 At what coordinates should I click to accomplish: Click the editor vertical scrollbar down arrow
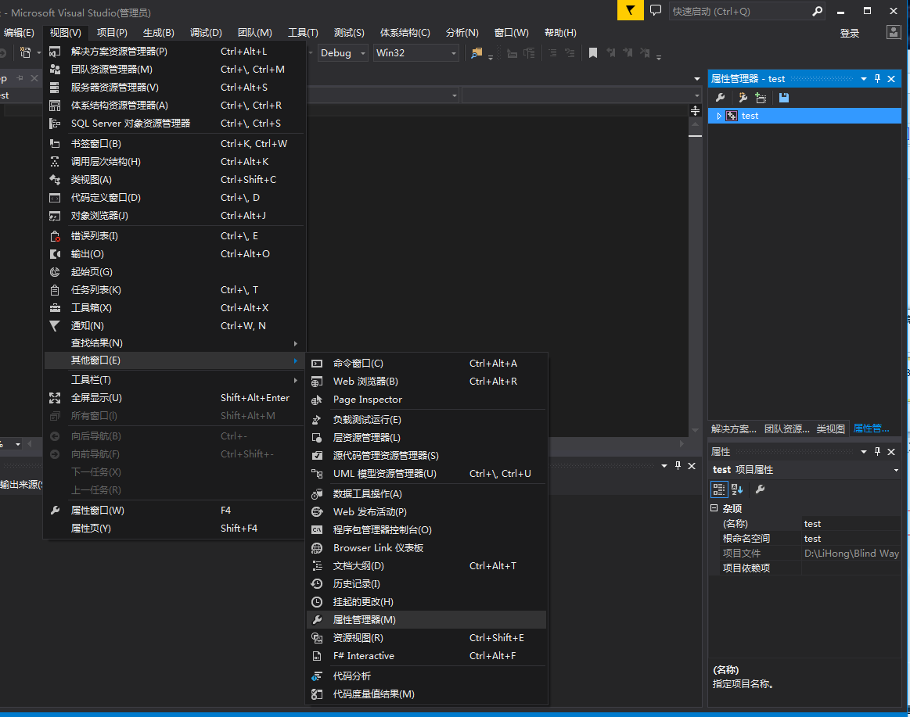[696, 430]
